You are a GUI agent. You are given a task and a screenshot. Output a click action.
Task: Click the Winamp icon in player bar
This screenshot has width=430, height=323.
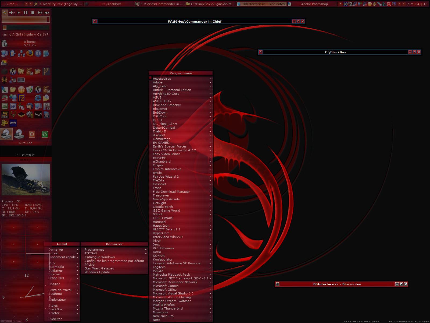pos(5,13)
